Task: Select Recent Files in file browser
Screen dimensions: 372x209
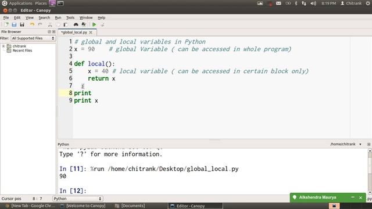Action: coord(22,51)
